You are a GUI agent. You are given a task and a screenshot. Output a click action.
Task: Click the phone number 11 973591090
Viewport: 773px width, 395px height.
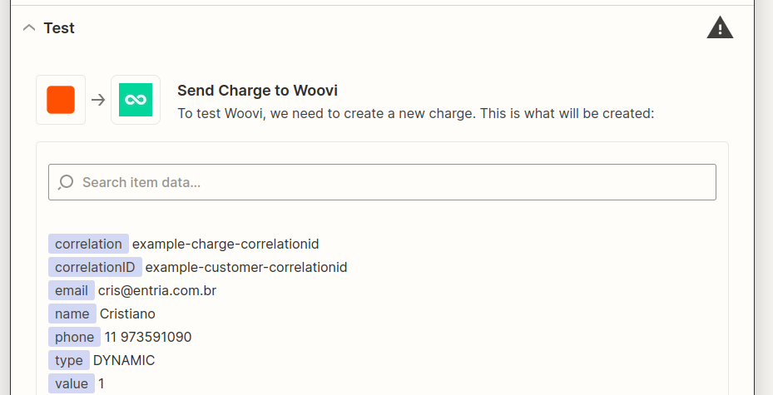pos(148,337)
